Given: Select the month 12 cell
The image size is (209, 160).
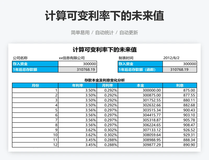Looking at the screenshot, I should coord(35,145).
